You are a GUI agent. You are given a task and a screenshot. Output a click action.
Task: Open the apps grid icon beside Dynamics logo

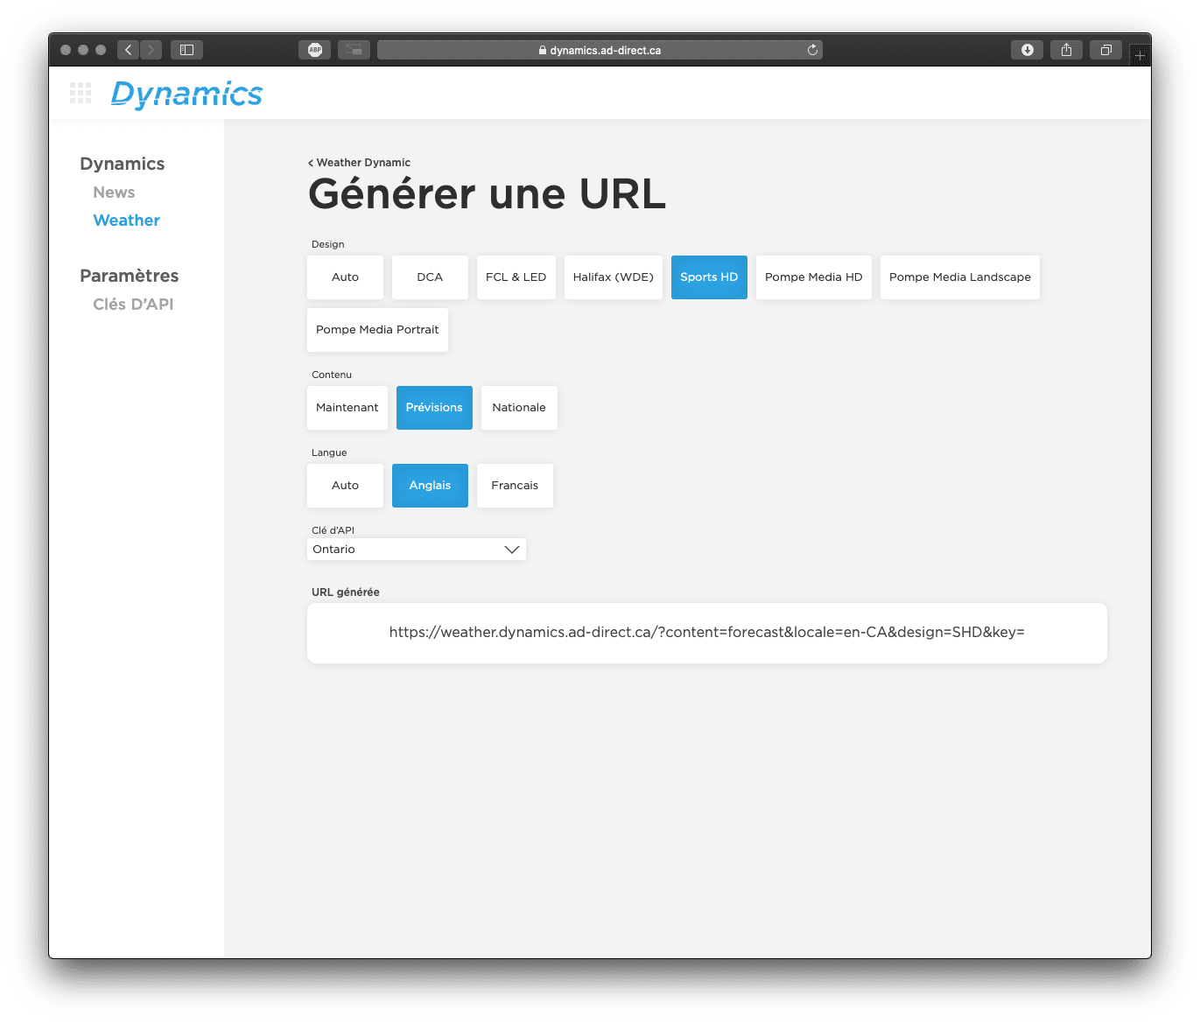click(81, 94)
